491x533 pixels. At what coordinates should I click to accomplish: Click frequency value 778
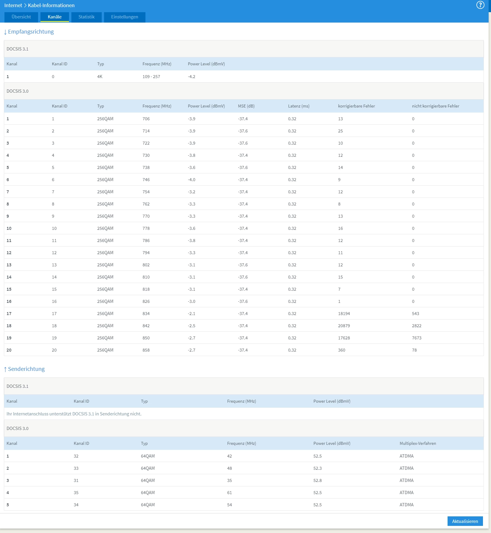(x=146, y=228)
